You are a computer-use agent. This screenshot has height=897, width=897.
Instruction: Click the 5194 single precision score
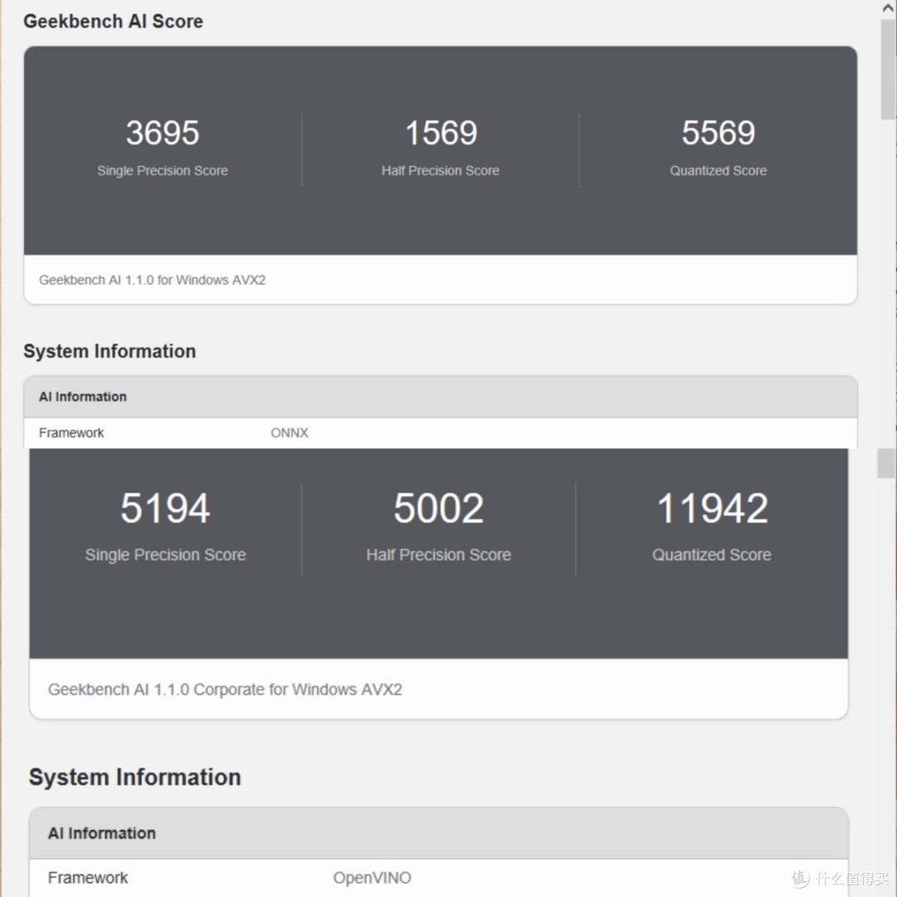[x=165, y=508]
